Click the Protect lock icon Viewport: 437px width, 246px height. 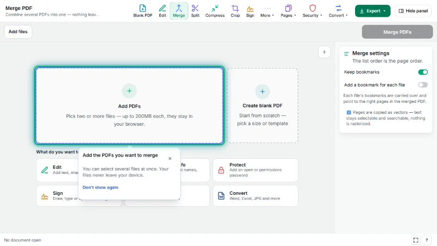(x=221, y=170)
